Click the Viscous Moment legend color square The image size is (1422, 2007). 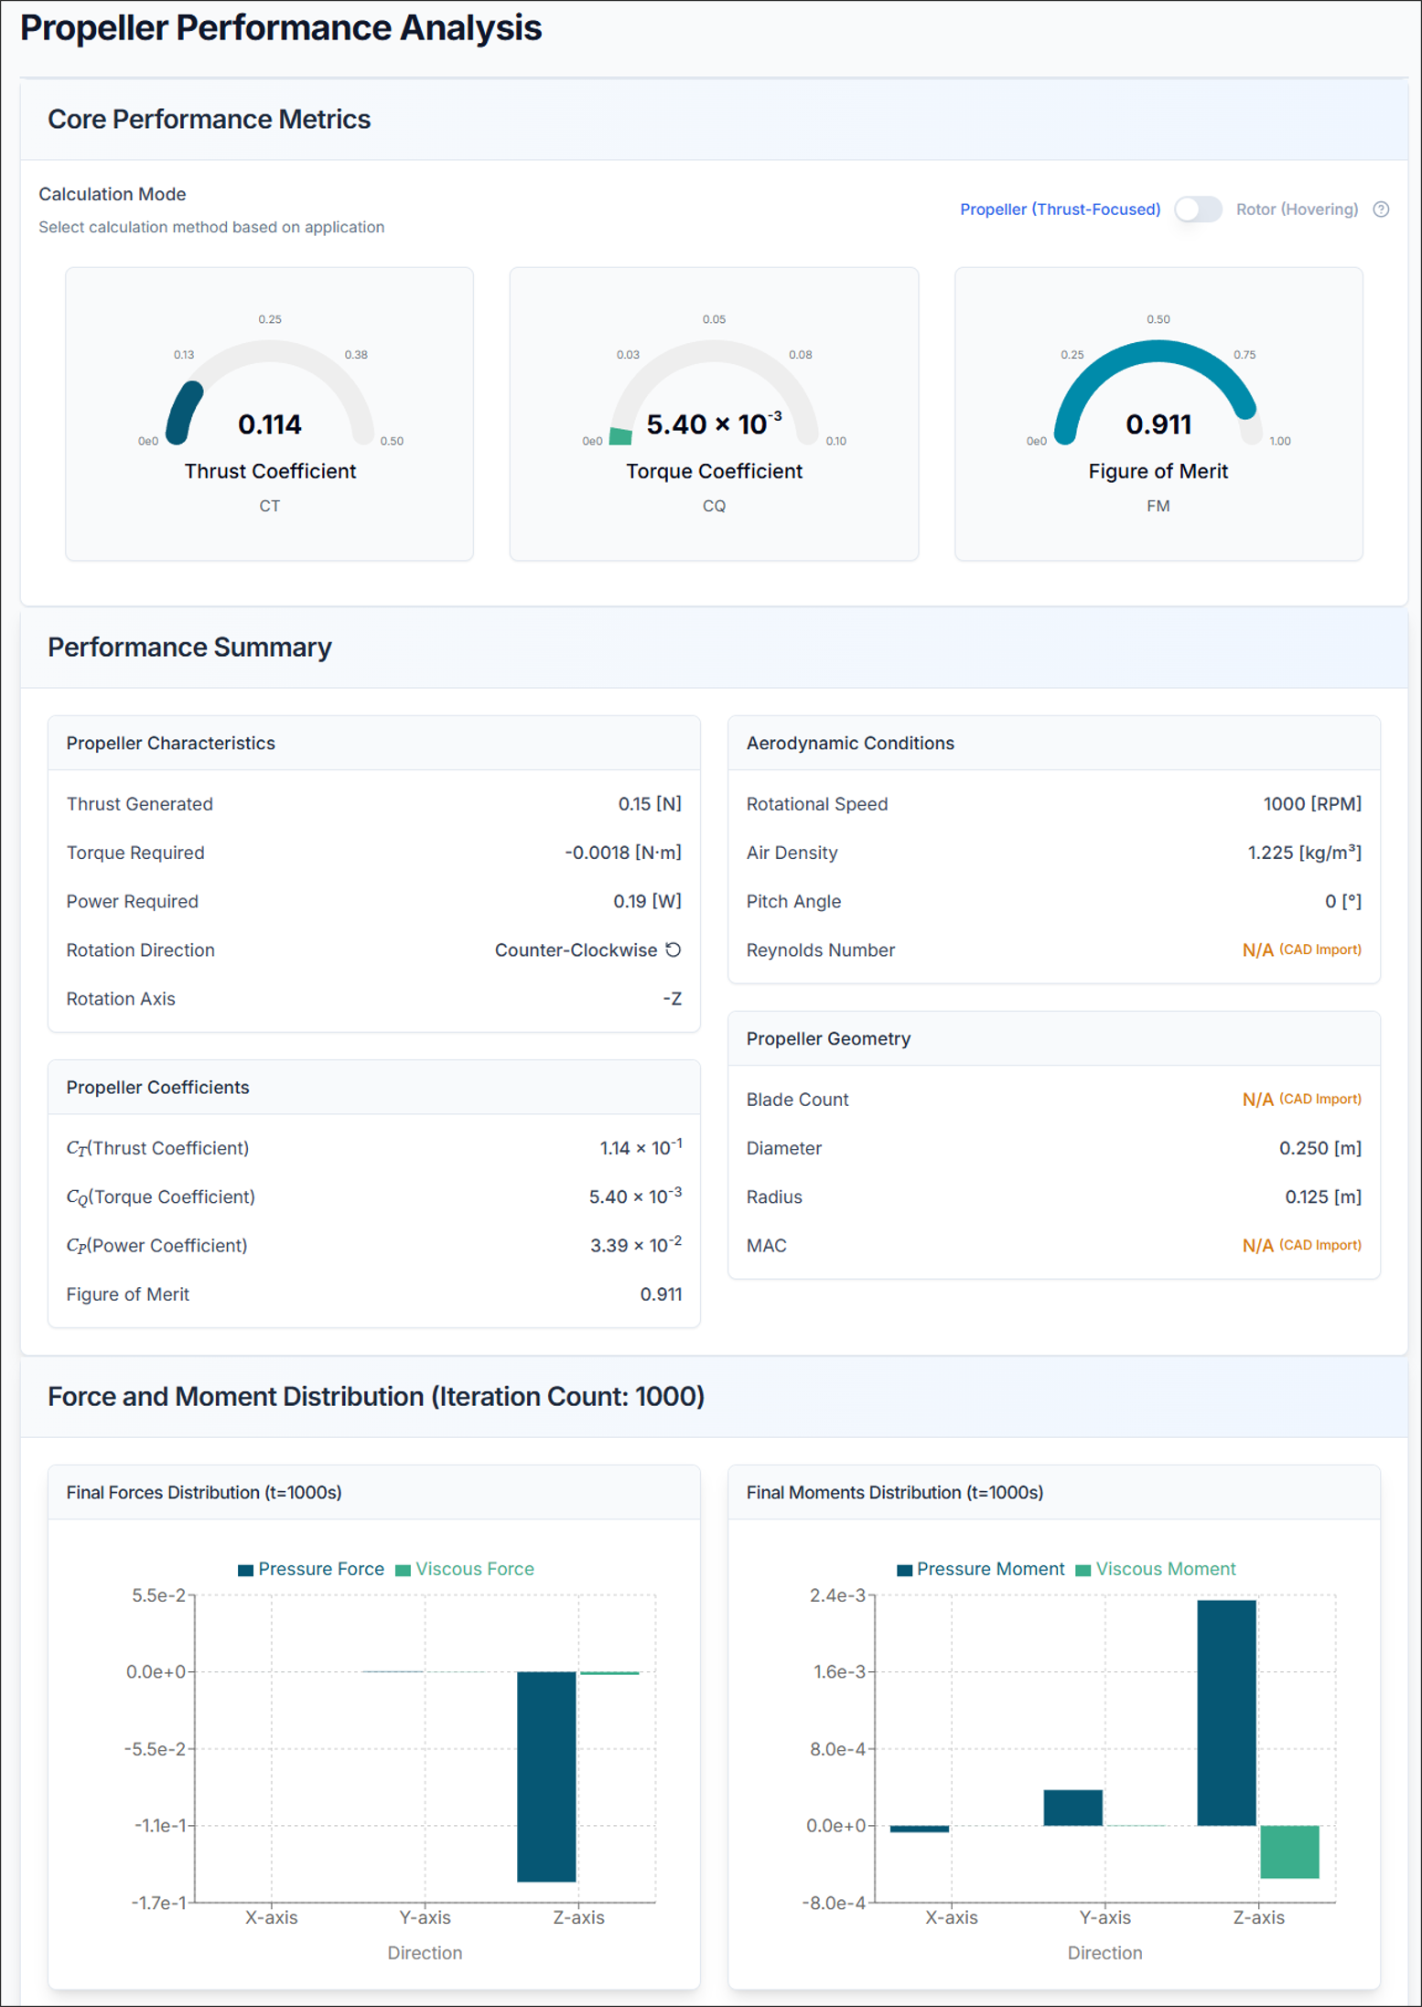point(1083,1570)
